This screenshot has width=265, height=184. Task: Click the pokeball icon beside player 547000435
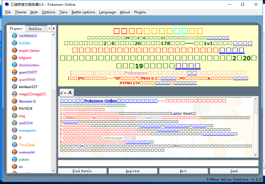(15, 36)
